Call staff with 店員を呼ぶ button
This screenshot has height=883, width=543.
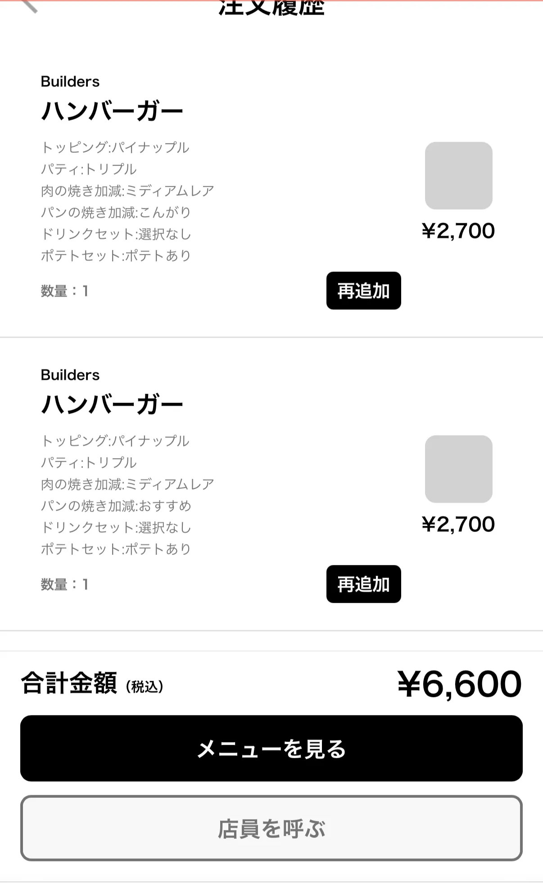click(271, 828)
